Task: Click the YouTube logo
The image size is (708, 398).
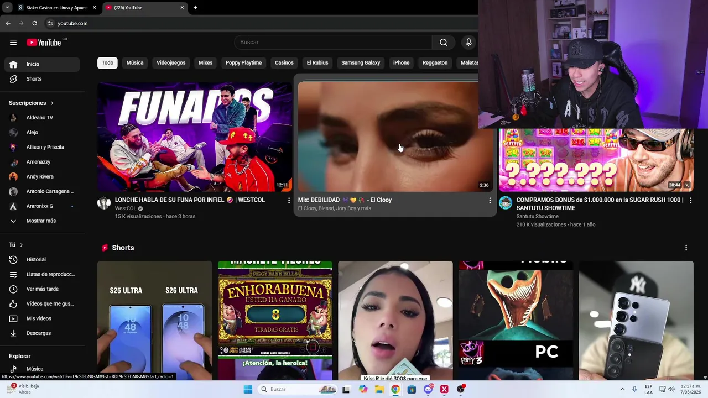Action: pos(44,43)
